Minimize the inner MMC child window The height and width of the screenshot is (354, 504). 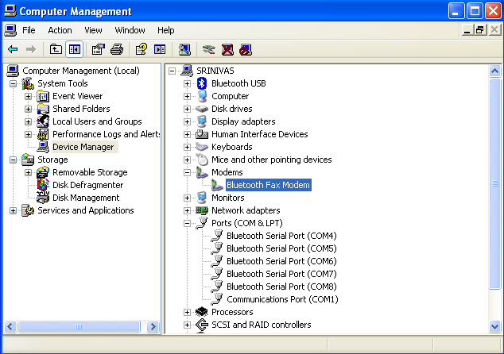(467, 30)
